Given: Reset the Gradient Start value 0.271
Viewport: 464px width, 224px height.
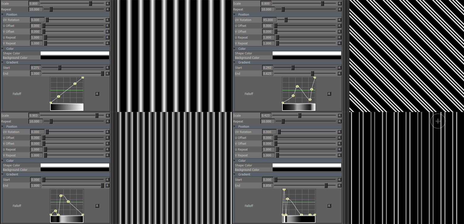Looking at the screenshot, I should point(107,68).
